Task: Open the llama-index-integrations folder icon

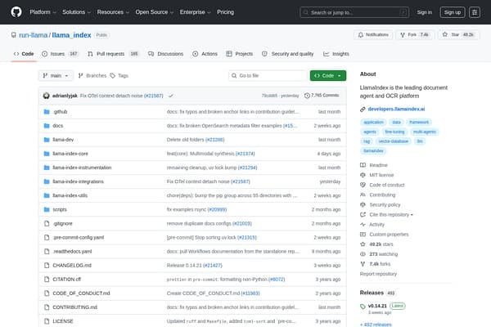Action: point(47,181)
